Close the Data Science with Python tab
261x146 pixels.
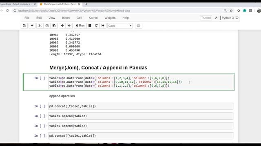click(79, 4)
